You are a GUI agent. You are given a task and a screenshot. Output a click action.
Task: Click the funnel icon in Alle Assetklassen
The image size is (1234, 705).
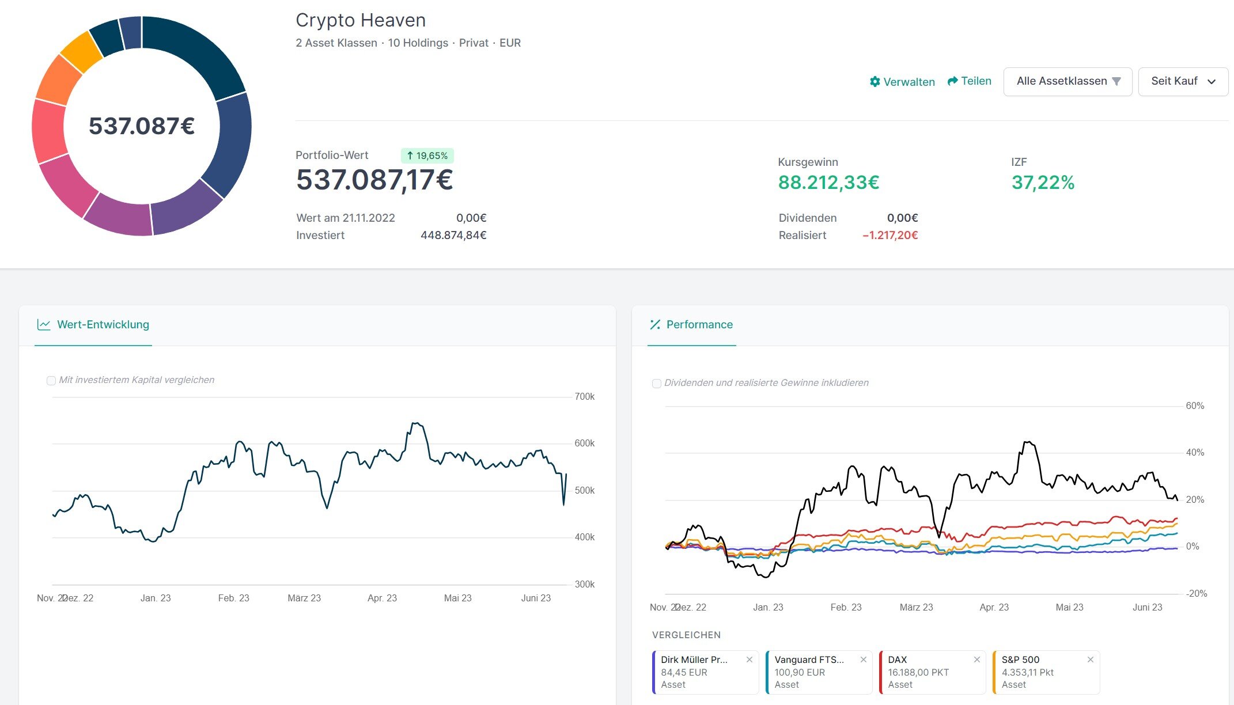tap(1116, 81)
